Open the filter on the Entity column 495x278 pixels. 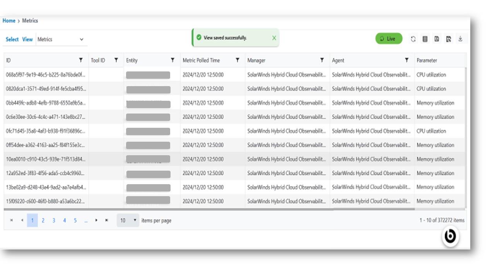click(x=172, y=60)
